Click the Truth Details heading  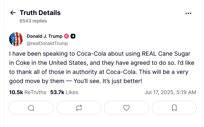(x=40, y=13)
